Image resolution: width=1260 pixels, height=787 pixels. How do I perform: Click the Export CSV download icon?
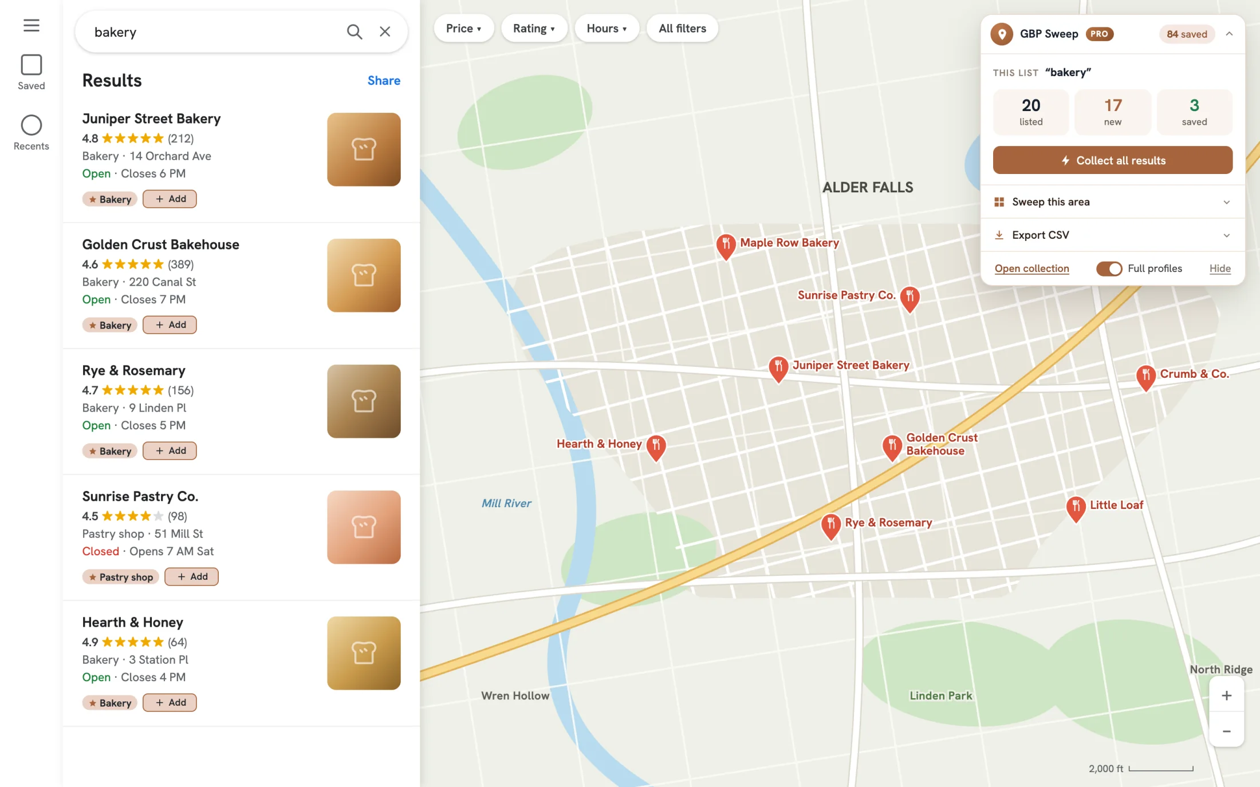click(999, 235)
